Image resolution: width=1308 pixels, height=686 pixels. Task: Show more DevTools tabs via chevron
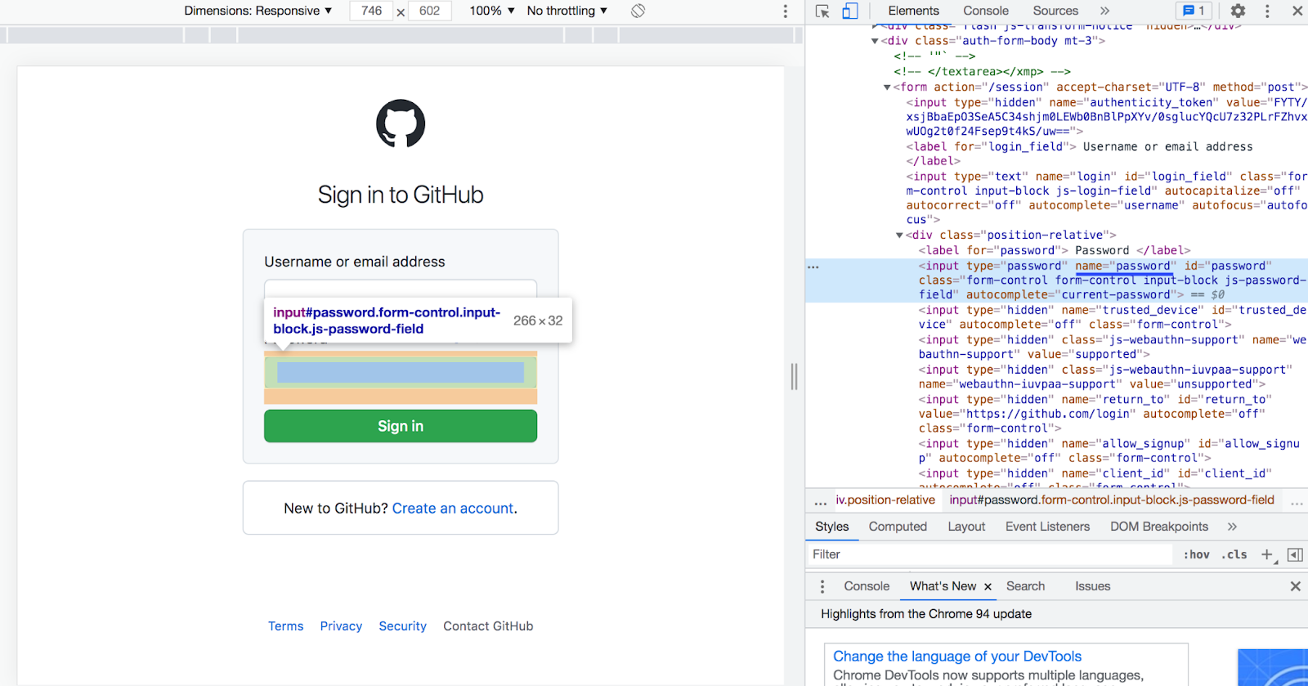coord(1104,11)
